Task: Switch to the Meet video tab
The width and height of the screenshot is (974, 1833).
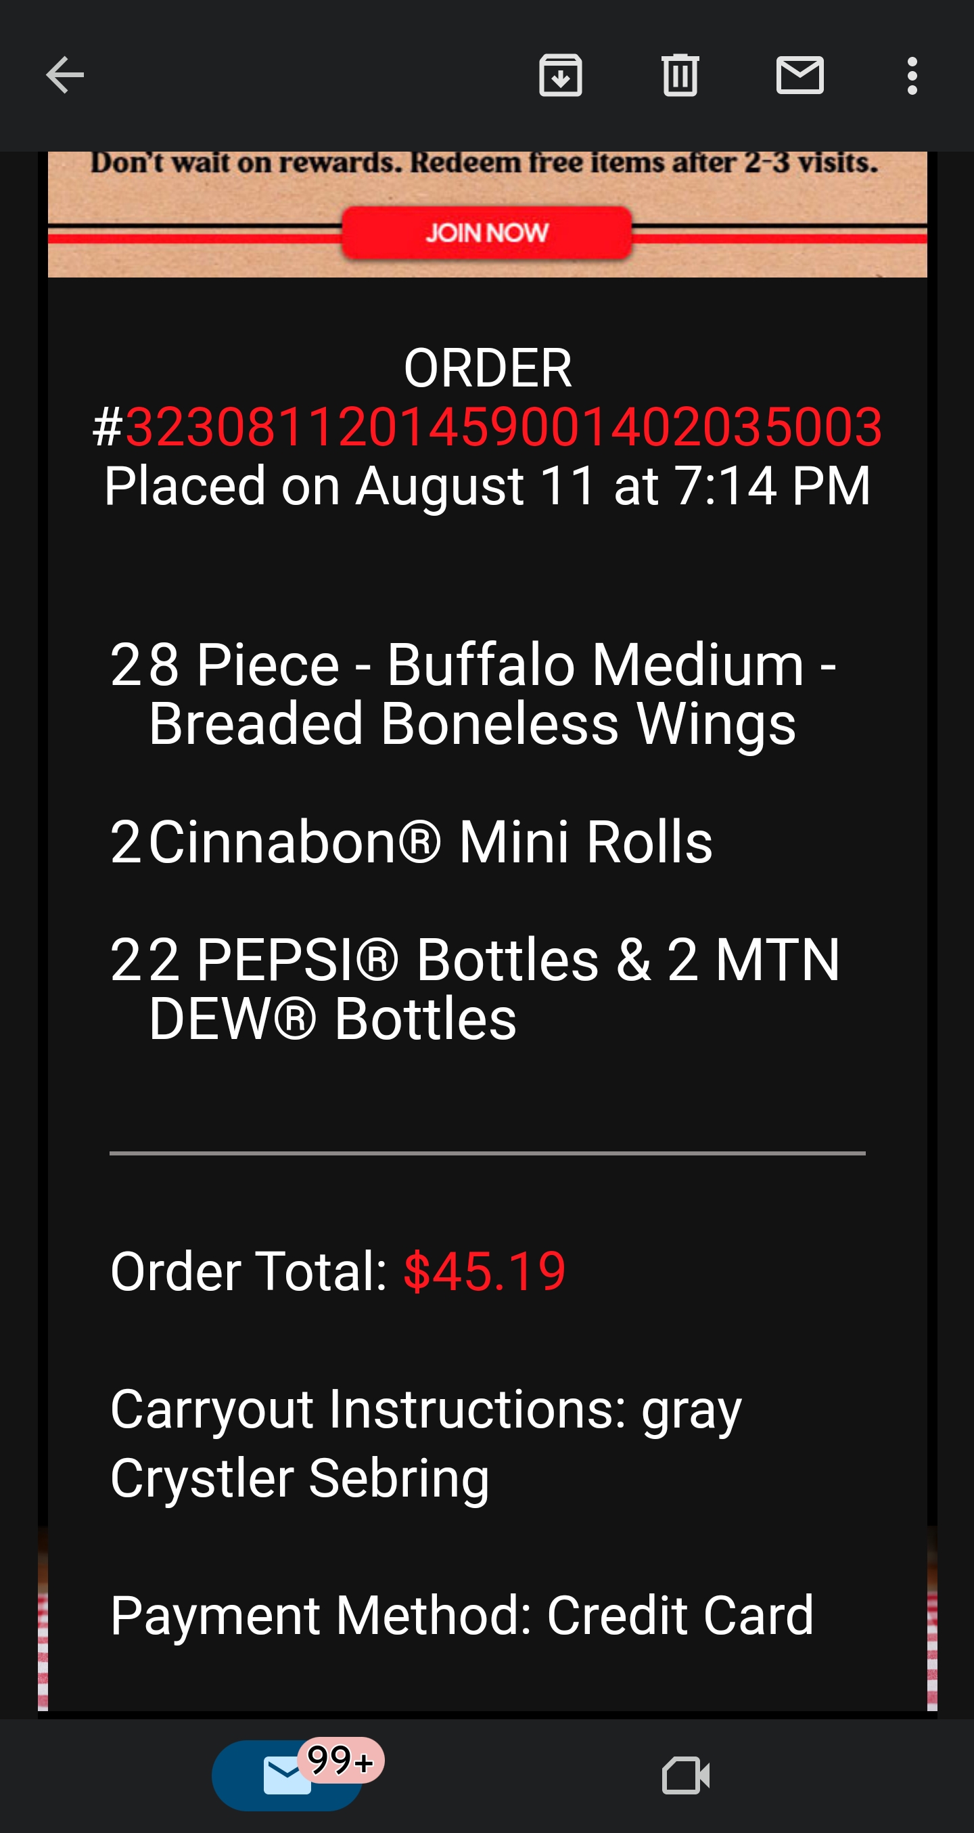Action: [685, 1776]
